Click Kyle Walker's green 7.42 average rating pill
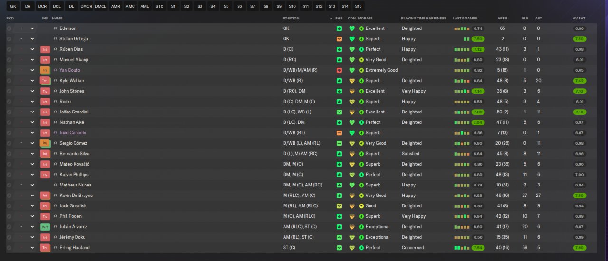This screenshot has height=261, width=608. click(x=579, y=81)
